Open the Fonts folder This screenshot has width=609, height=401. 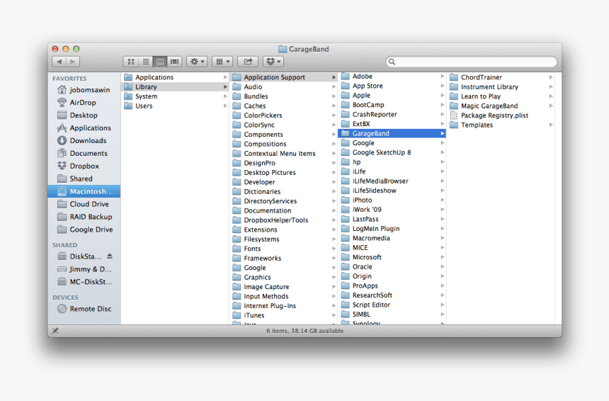(x=284, y=249)
